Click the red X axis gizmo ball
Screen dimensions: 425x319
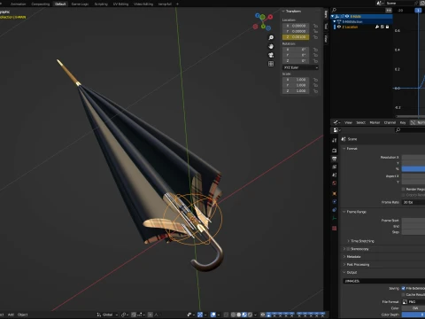(x=270, y=17)
